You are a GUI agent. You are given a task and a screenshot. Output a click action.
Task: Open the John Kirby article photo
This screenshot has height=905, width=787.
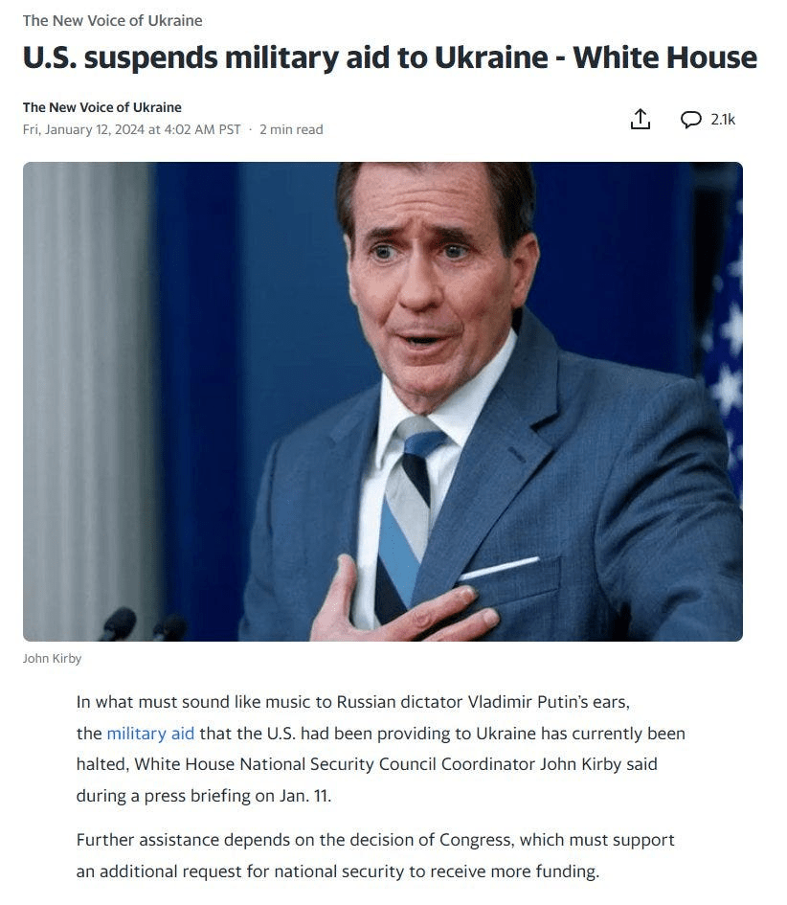(x=383, y=401)
